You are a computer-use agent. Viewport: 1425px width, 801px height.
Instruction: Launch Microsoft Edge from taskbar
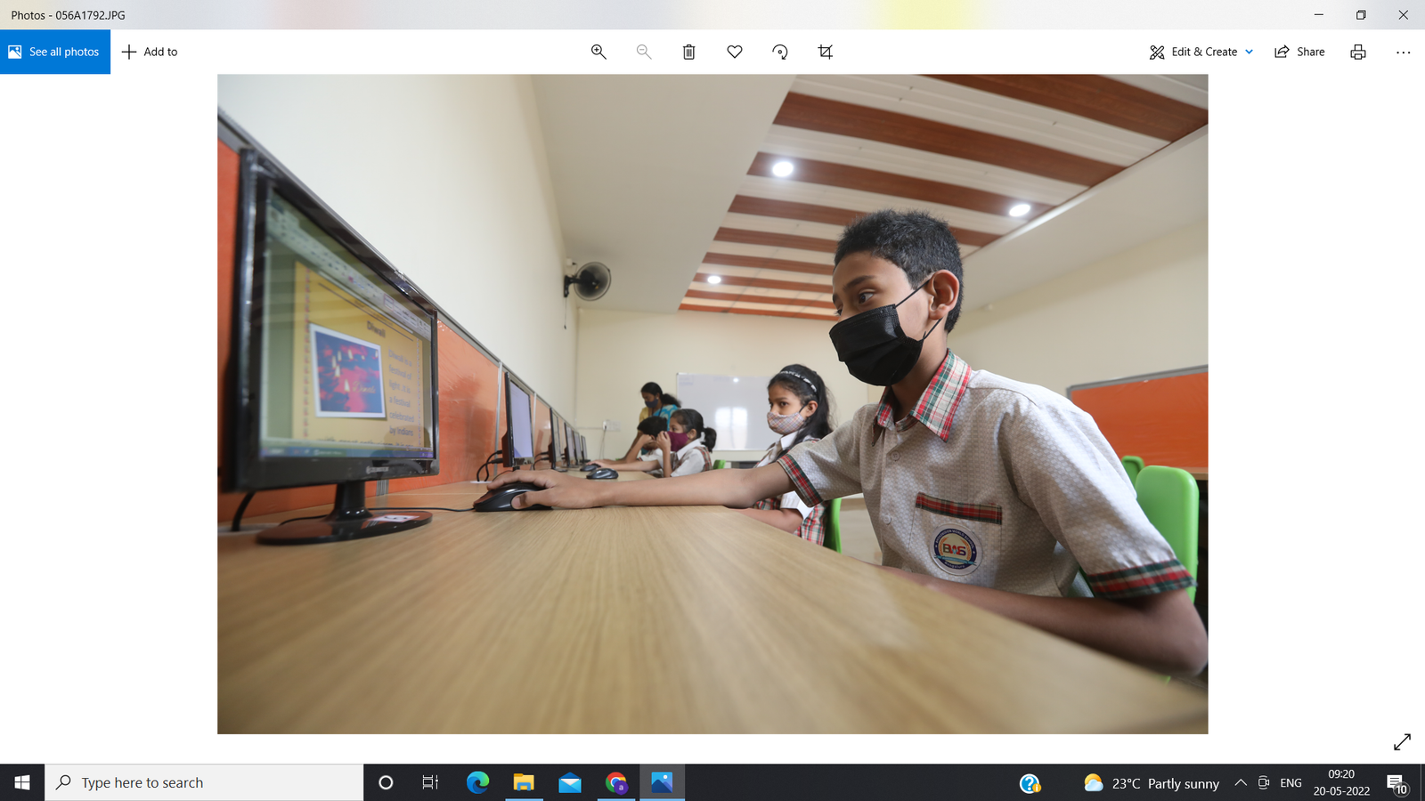(478, 782)
